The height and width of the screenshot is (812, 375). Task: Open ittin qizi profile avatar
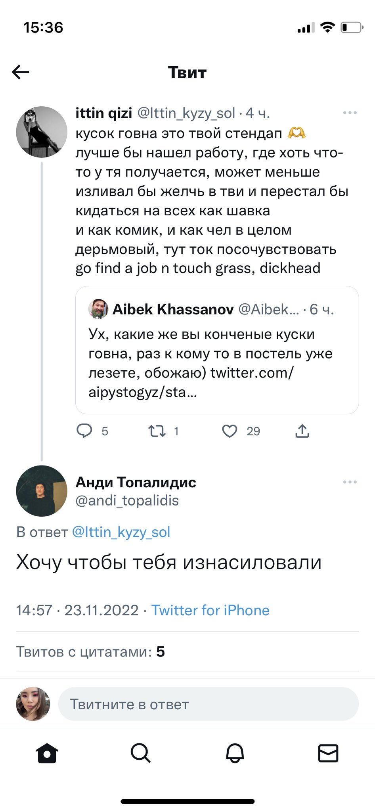(x=42, y=132)
